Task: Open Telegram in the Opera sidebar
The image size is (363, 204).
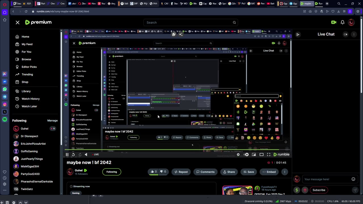Action: 5,97
